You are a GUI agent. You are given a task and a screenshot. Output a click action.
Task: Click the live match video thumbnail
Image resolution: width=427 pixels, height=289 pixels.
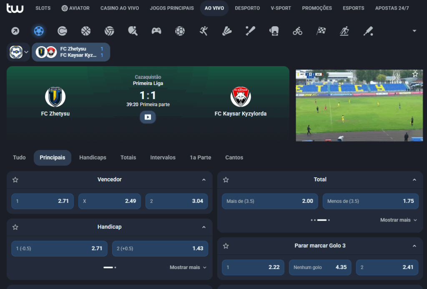(x=359, y=105)
